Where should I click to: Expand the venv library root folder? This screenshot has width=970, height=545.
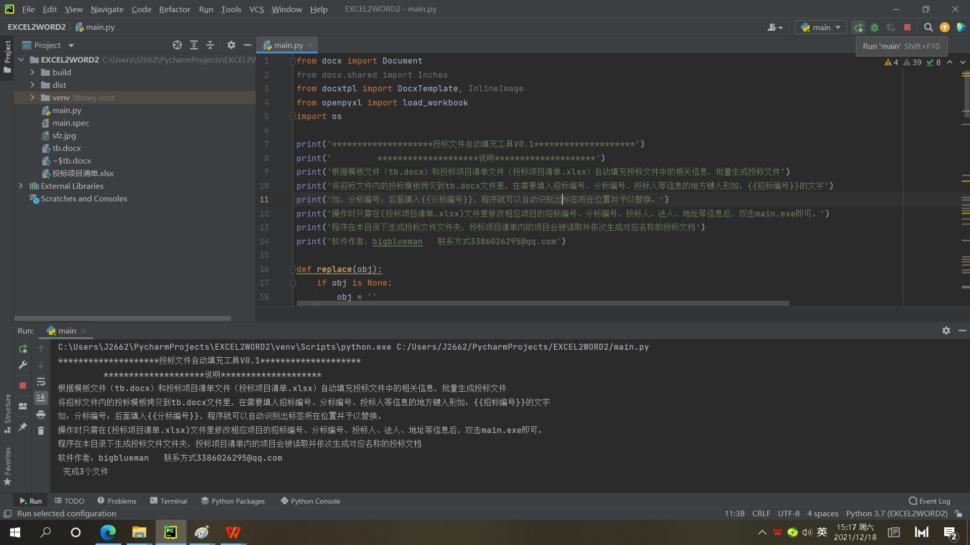32,97
